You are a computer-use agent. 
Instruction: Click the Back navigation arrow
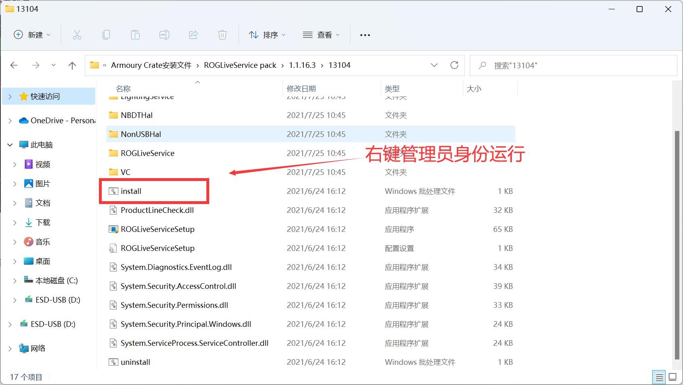[14, 65]
